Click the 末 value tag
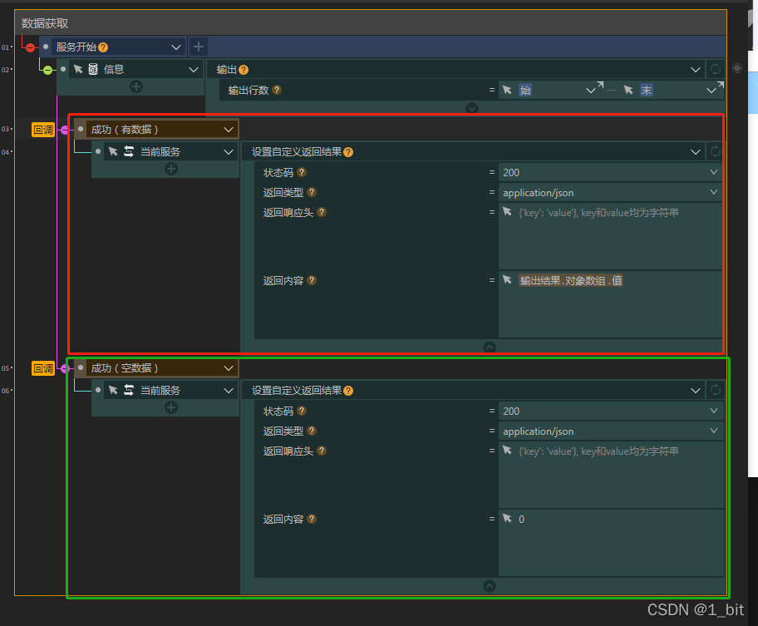Viewport: 758px width, 626px height. pyautogui.click(x=647, y=90)
